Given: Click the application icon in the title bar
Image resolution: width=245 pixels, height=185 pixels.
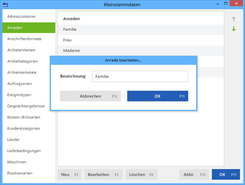Looking at the screenshot, I should (x=5, y=4).
